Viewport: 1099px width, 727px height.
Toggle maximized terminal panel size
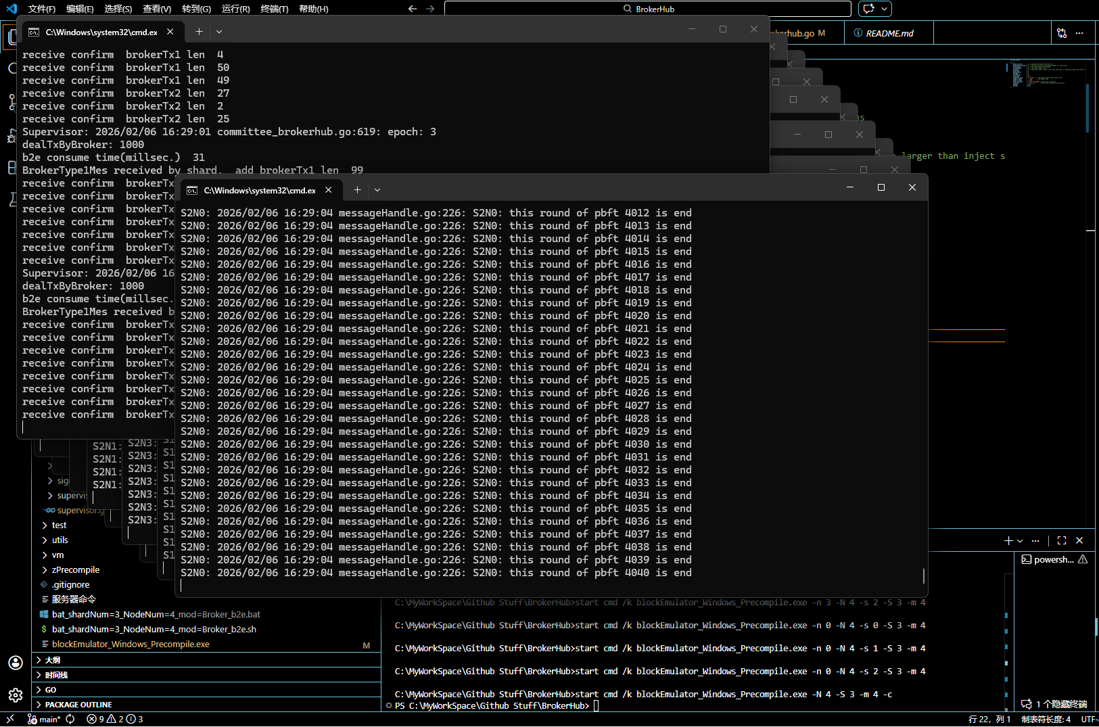point(1062,540)
